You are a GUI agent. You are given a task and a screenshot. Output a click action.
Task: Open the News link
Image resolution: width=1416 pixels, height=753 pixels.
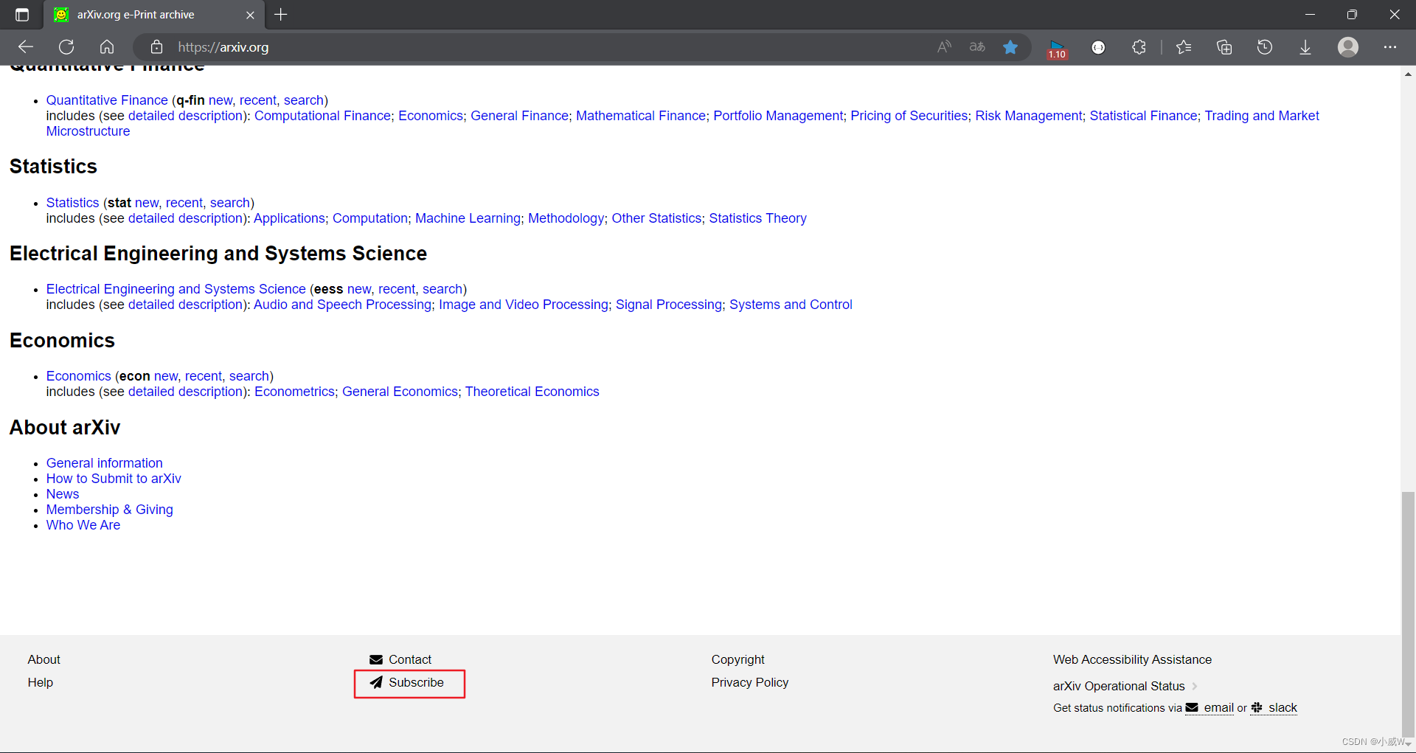(x=63, y=494)
